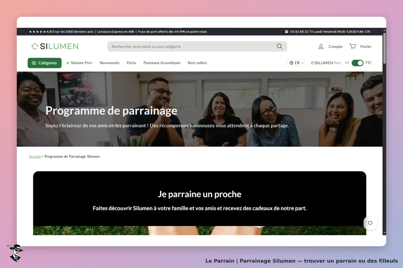Open the Nouveautés menu item
Image resolution: width=403 pixels, height=268 pixels.
tap(110, 63)
